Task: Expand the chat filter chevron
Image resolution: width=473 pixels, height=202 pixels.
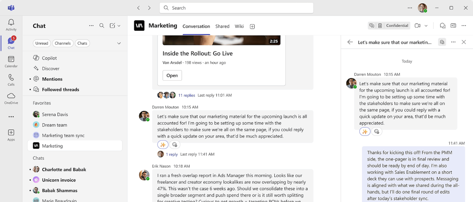Action: 119,43
